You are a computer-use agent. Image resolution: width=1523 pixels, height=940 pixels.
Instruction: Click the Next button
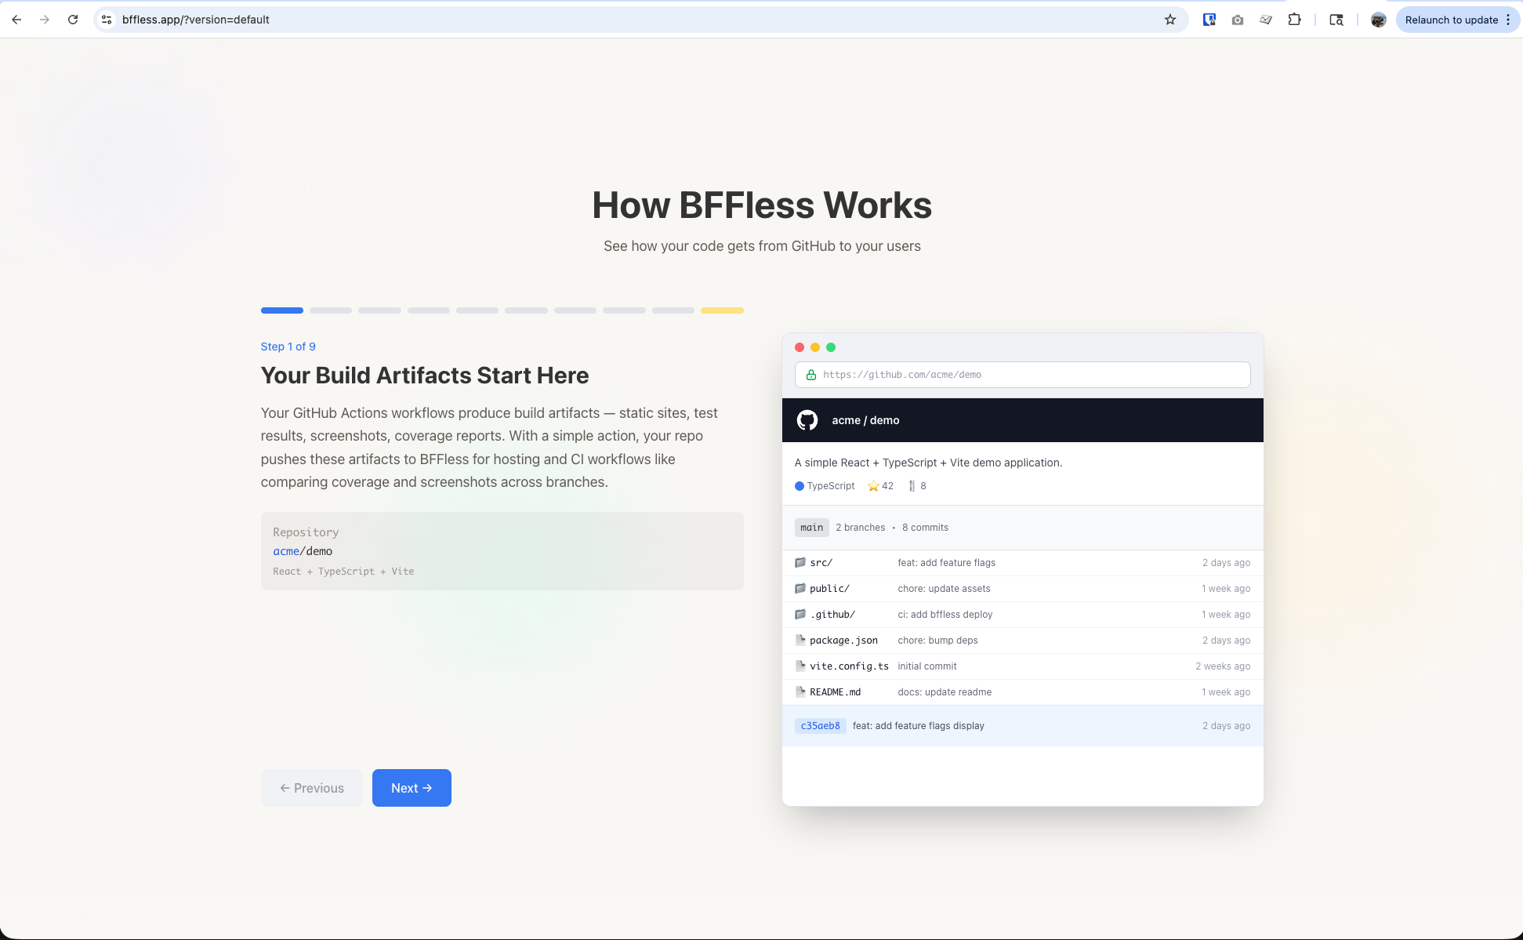[412, 788]
